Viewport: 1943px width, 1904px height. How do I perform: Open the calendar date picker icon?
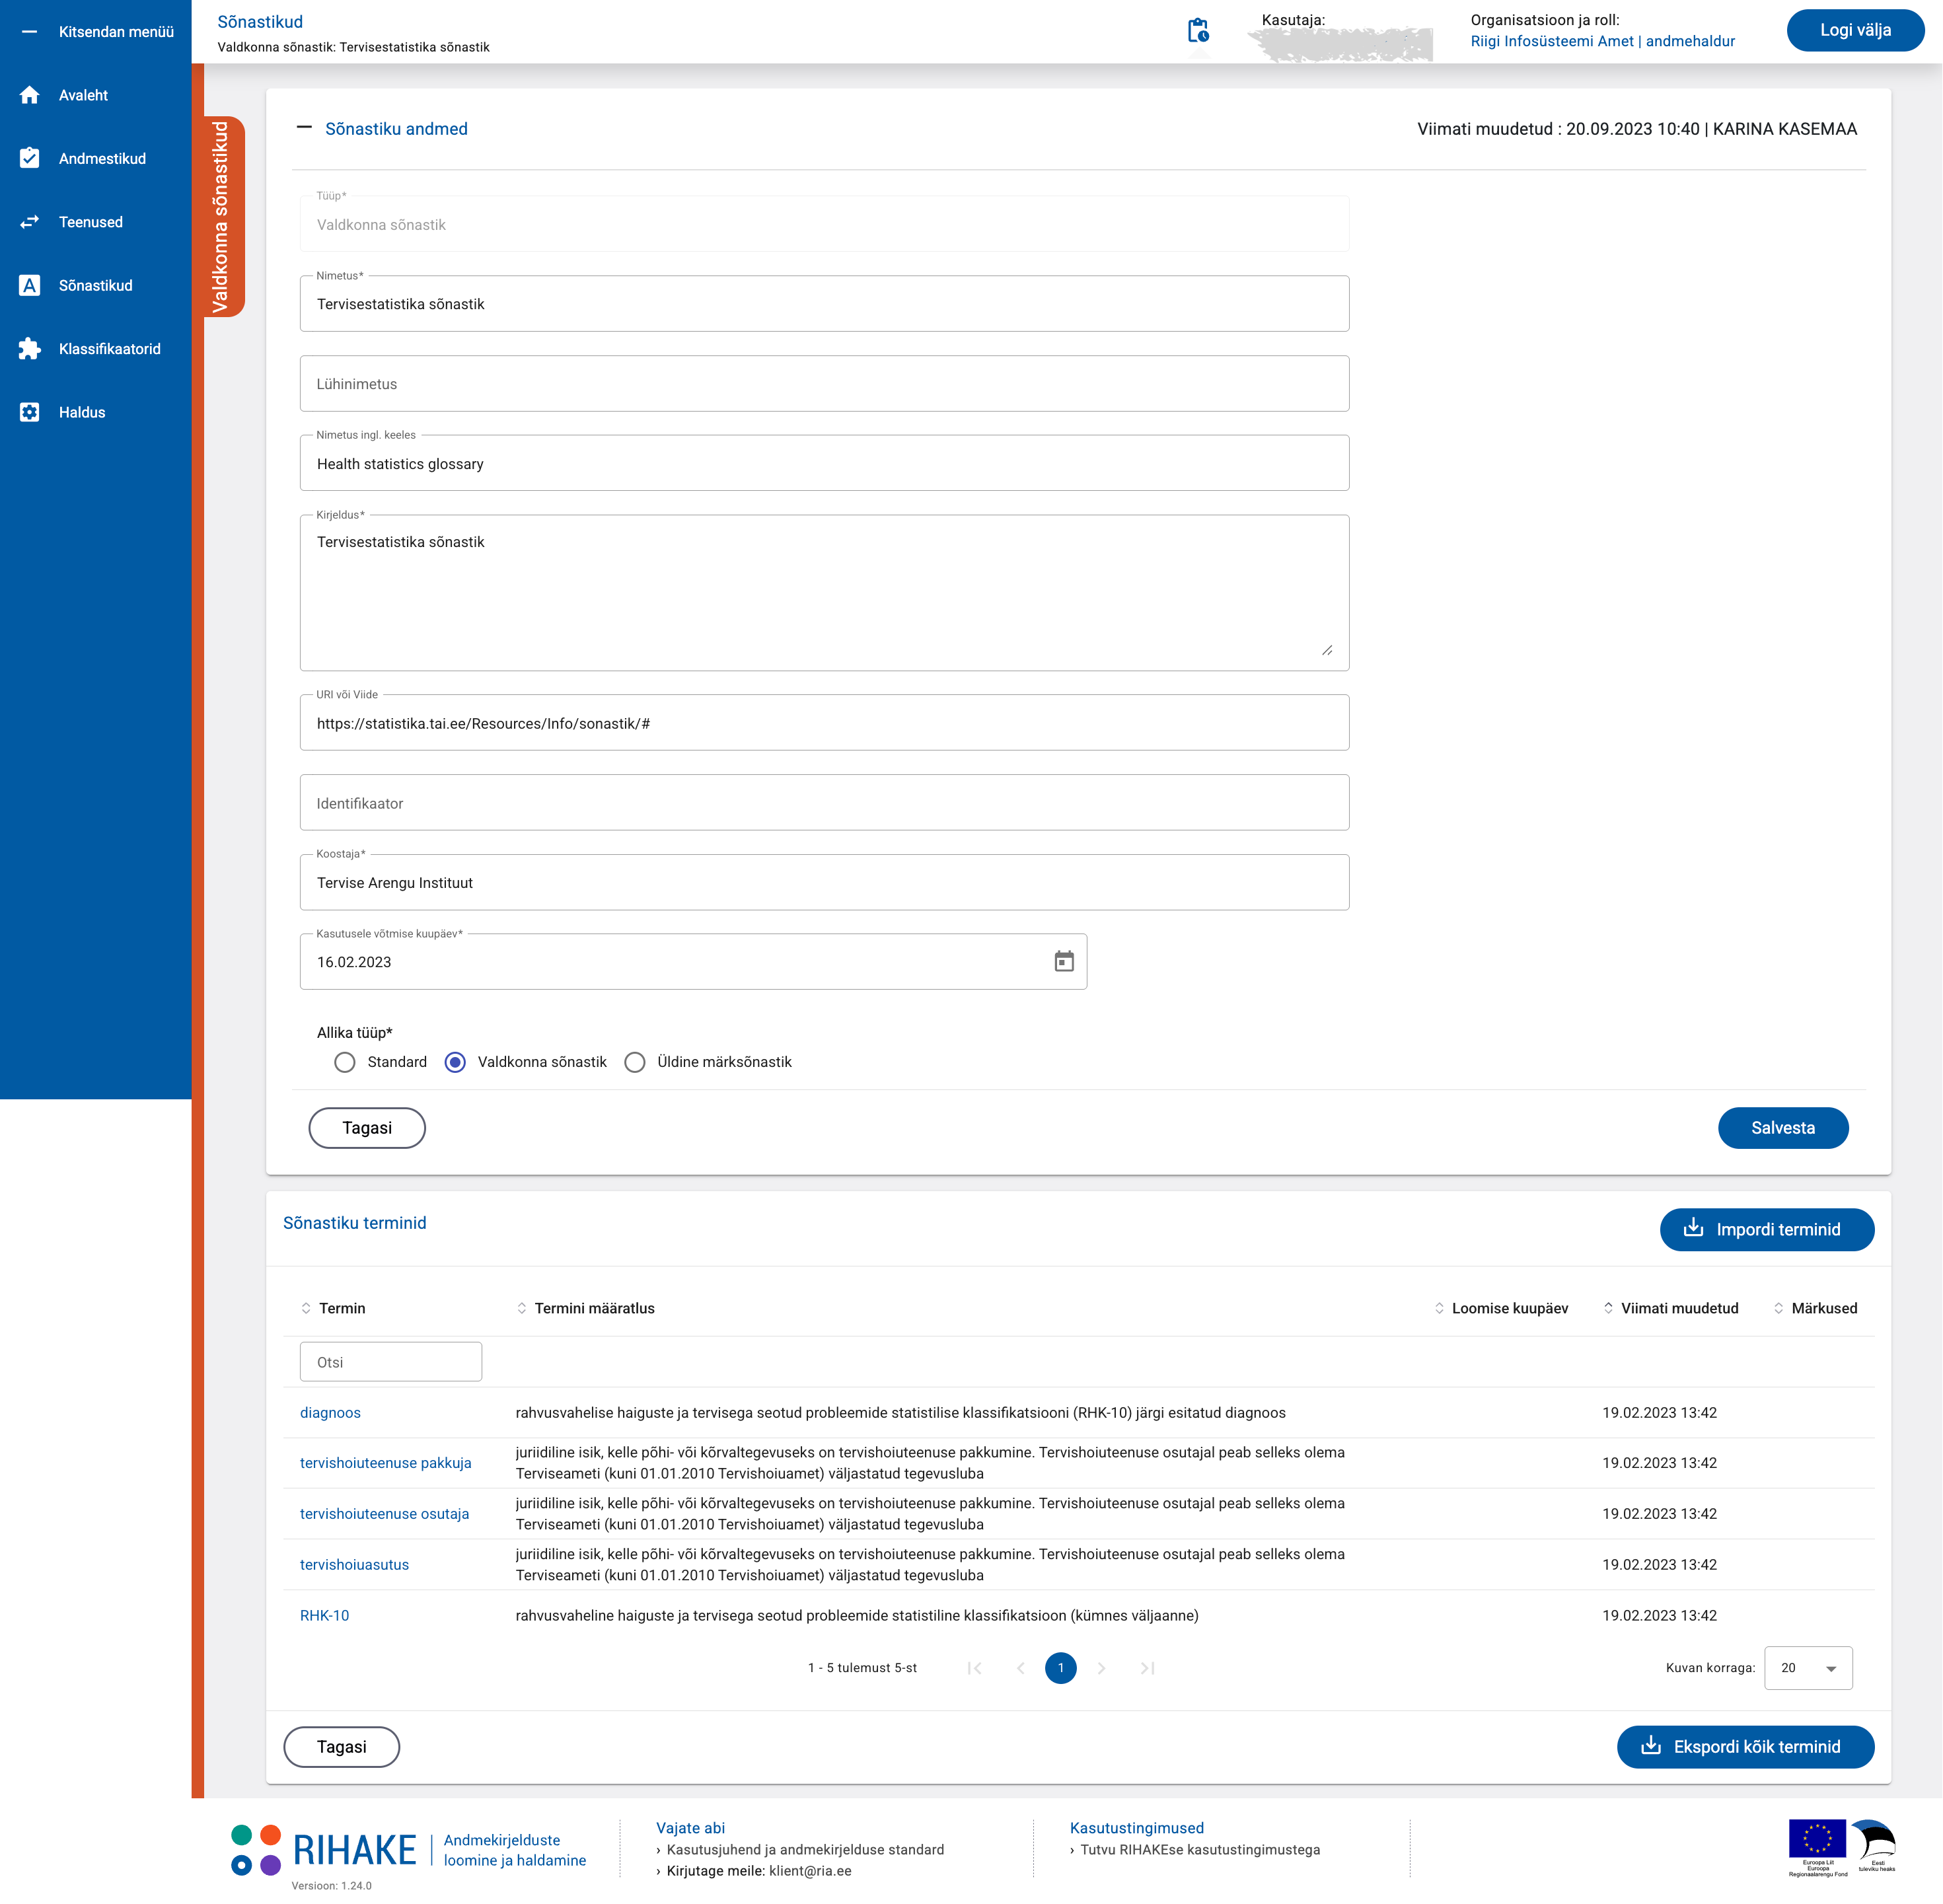[1064, 961]
